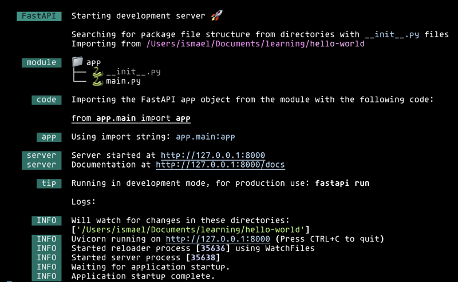Open the Uvicorn running on URL link
This screenshot has height=282, width=458.
click(x=218, y=239)
